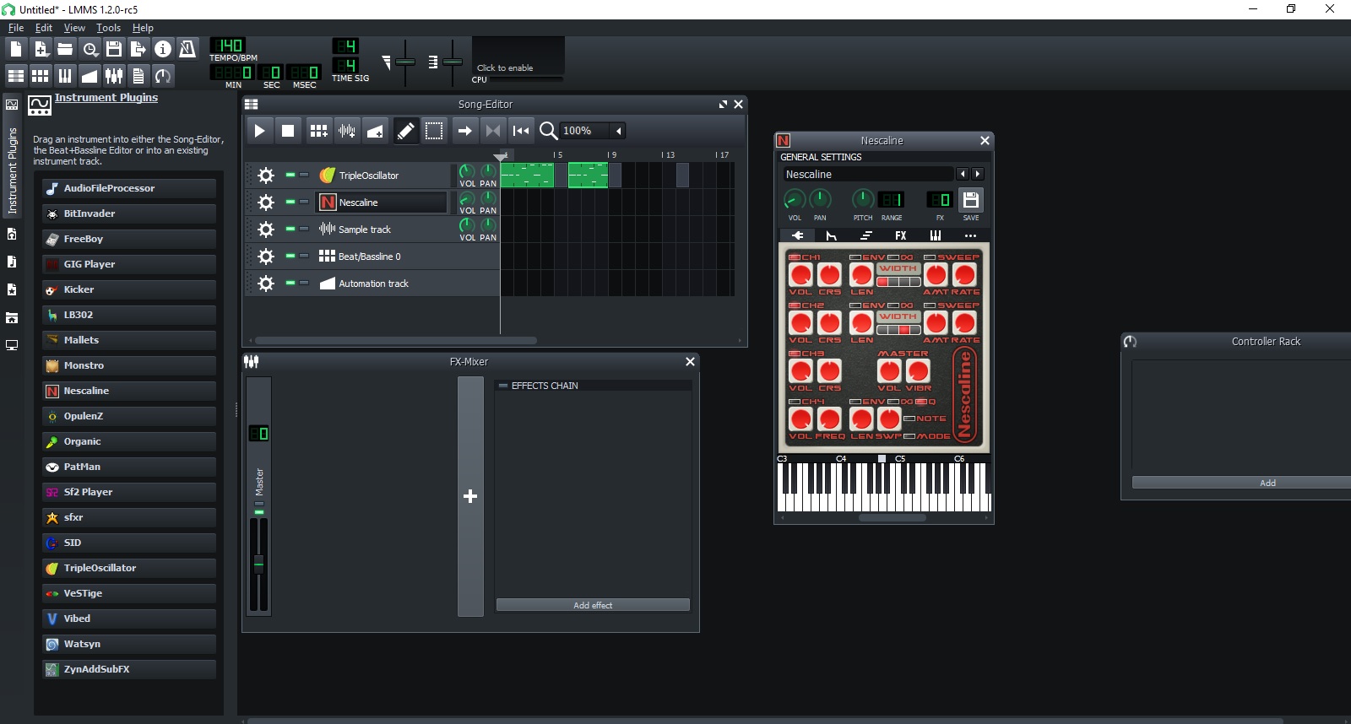The width and height of the screenshot is (1351, 724).
Task: Click the master pitch slider
Action: [453, 62]
